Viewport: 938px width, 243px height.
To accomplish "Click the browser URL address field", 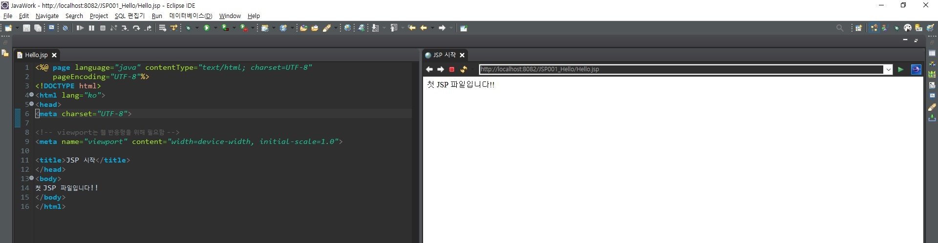I will click(682, 69).
